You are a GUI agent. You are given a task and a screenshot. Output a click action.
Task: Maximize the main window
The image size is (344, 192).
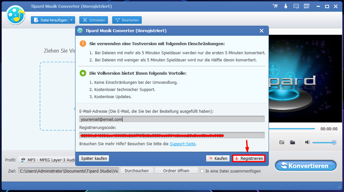tap(327, 6)
